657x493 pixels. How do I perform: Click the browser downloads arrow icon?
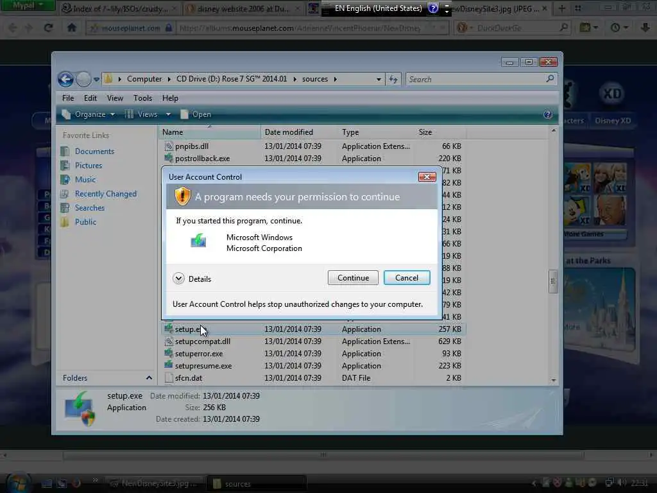[645, 28]
